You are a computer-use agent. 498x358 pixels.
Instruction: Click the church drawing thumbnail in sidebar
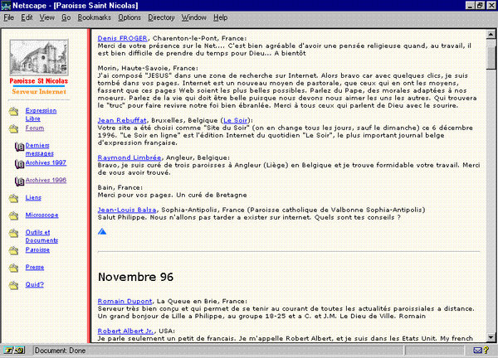pyautogui.click(x=39, y=57)
